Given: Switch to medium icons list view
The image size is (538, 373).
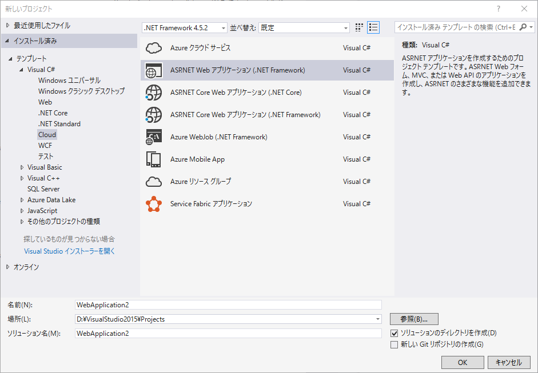Looking at the screenshot, I should pyautogui.click(x=373, y=27).
